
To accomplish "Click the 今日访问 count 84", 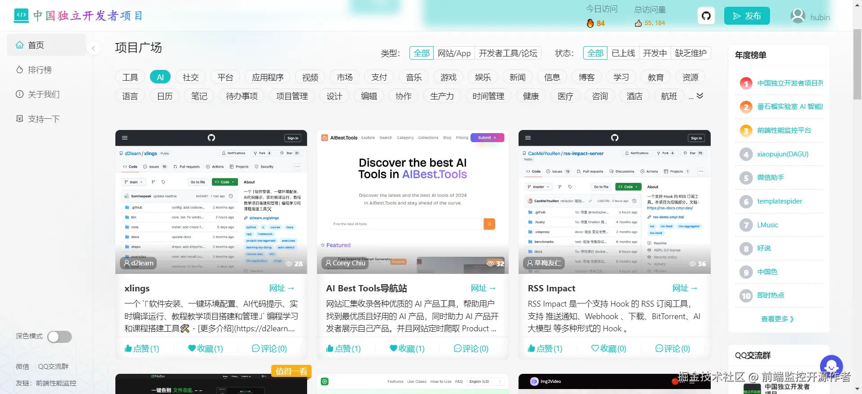I will 600,23.
